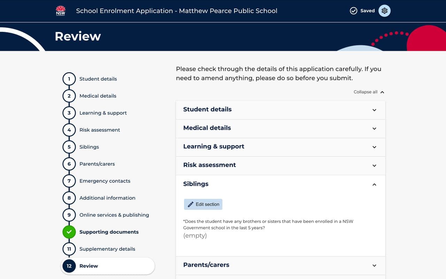The image size is (446, 279).
Task: Go to Learning & support step label
Action: [x=103, y=113]
